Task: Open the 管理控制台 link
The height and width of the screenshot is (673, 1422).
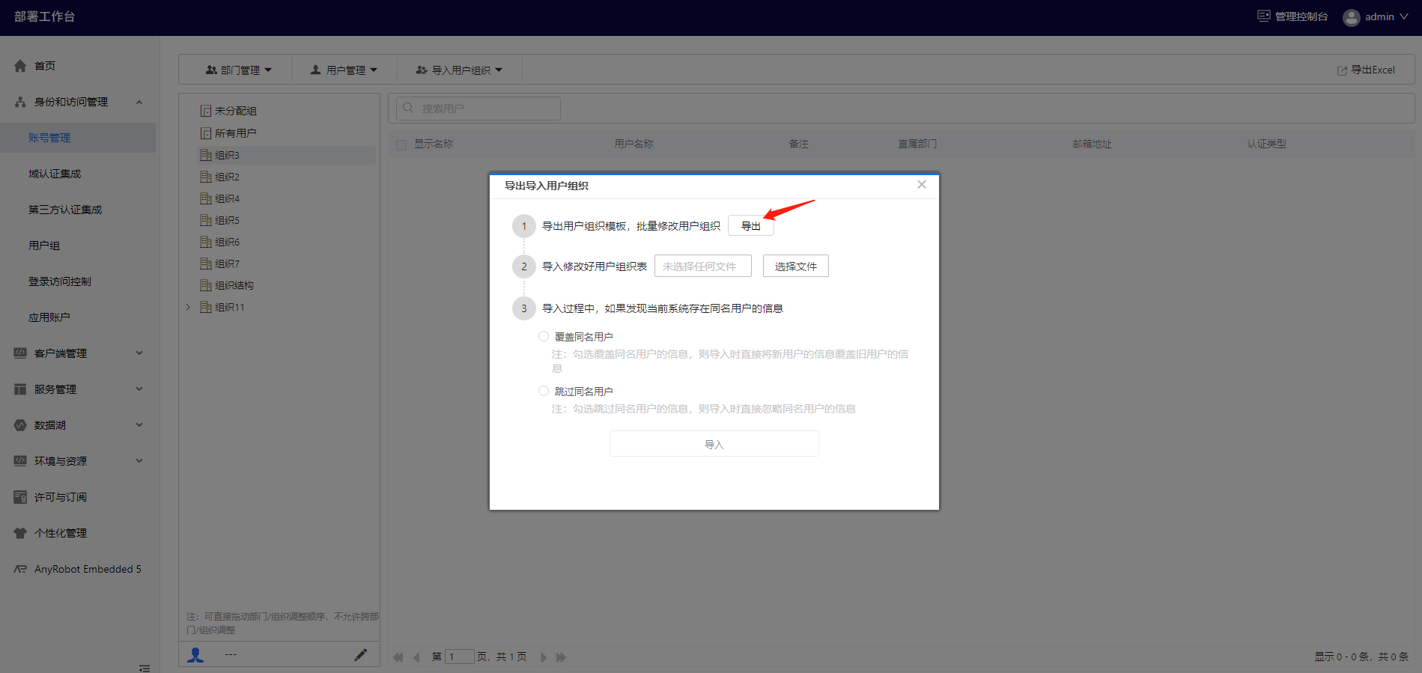Action: (1293, 16)
